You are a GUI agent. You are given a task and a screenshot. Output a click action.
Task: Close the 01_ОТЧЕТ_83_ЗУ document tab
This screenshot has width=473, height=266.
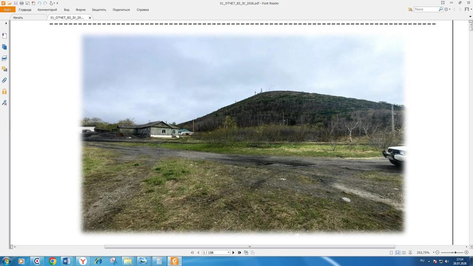tap(90, 18)
